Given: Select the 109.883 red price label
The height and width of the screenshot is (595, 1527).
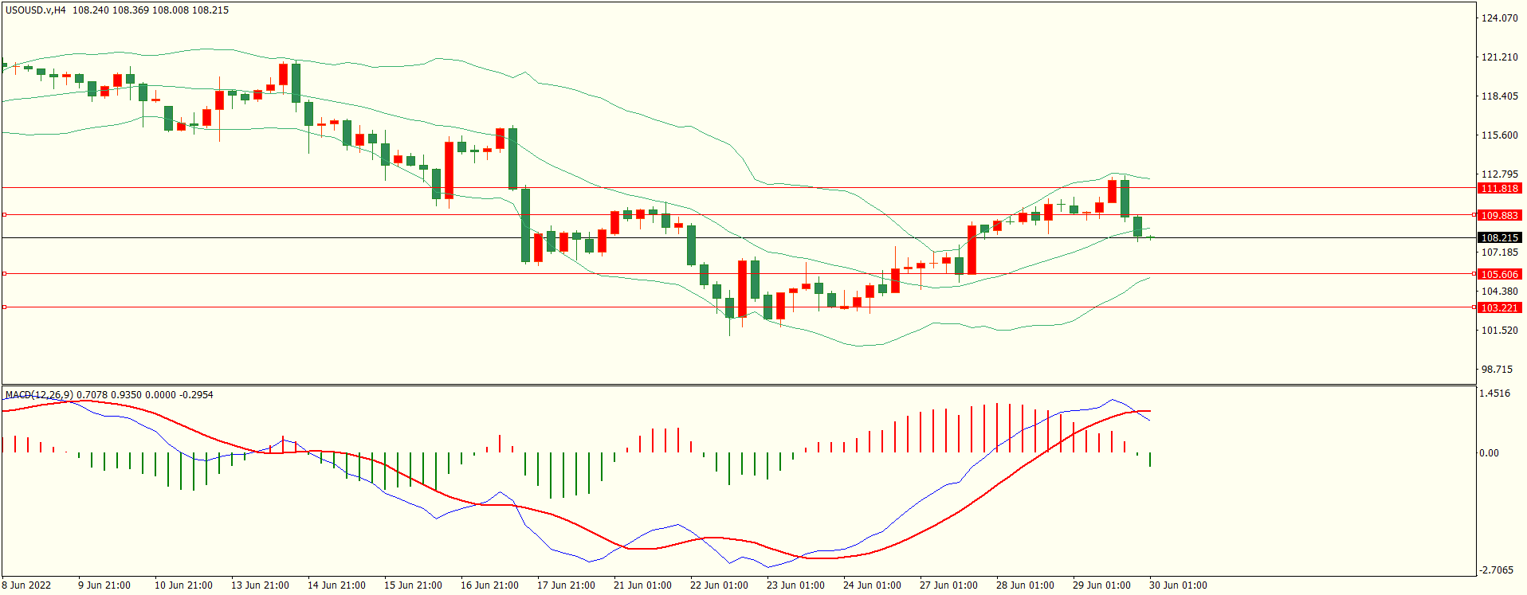Looking at the screenshot, I should coord(1499,216).
